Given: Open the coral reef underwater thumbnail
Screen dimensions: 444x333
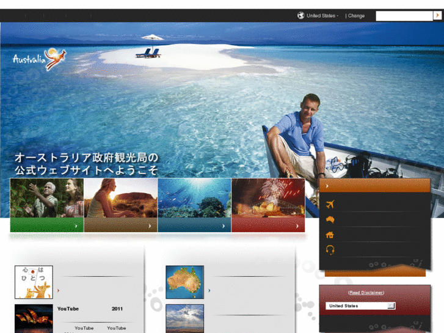Looking at the screenshot, I should [195, 198].
